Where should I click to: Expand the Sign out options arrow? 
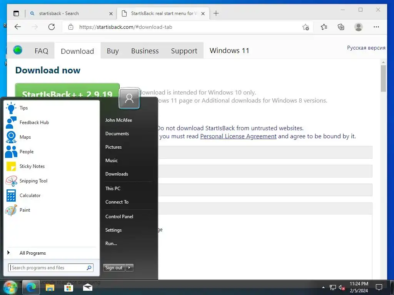coord(129,268)
